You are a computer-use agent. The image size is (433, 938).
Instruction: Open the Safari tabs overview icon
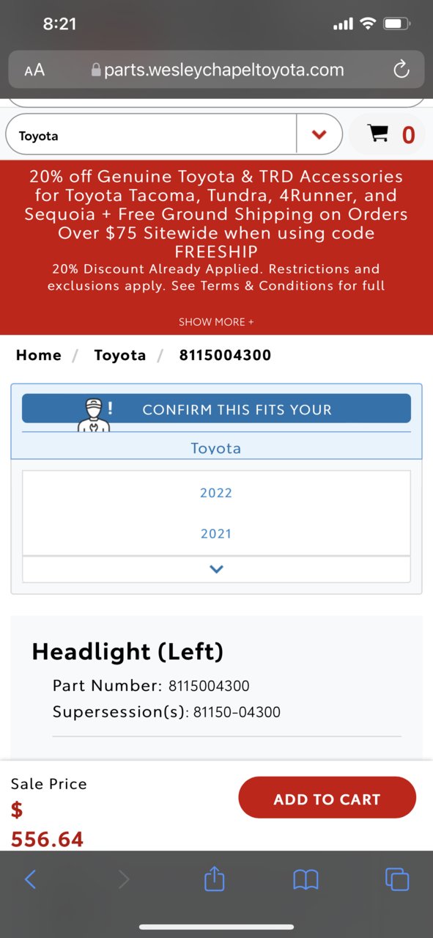click(397, 879)
